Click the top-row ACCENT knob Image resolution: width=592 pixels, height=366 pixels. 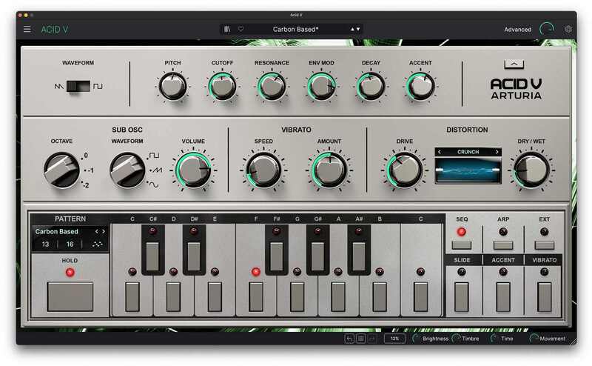[x=420, y=86]
